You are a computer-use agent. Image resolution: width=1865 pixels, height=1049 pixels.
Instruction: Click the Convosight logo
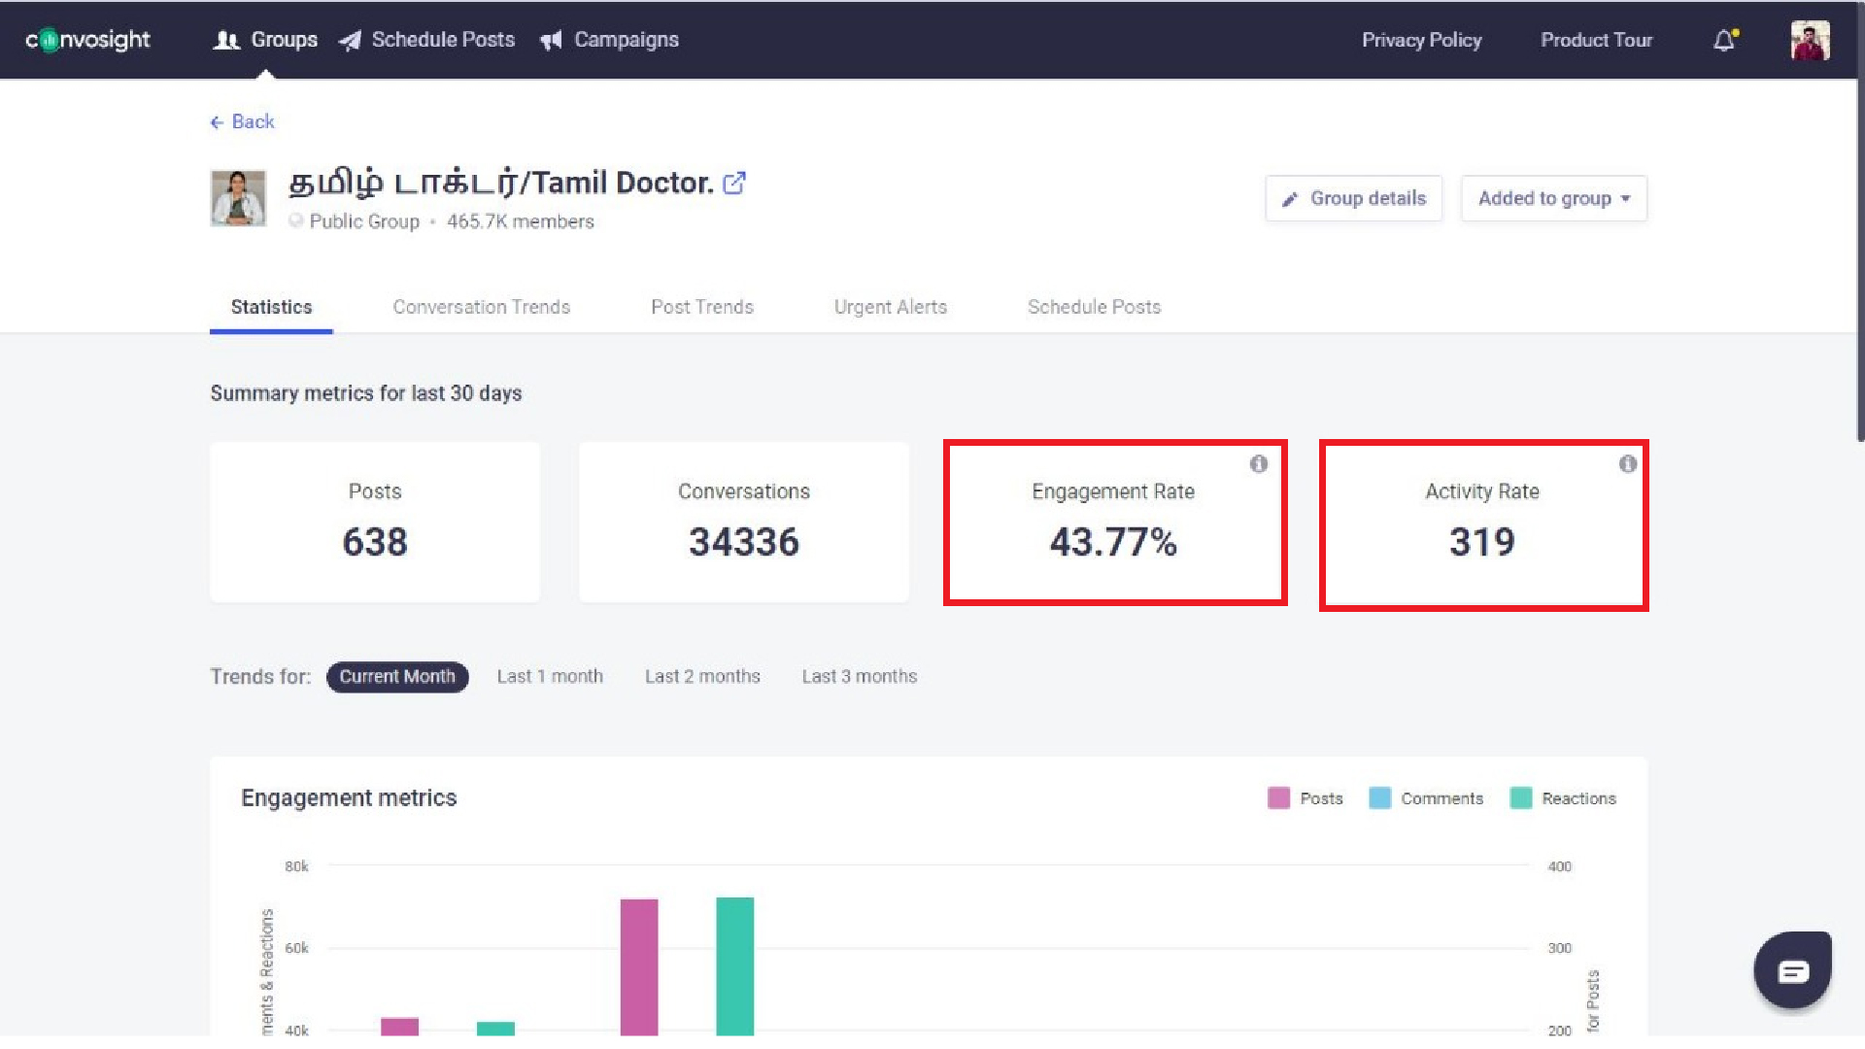[x=87, y=40]
